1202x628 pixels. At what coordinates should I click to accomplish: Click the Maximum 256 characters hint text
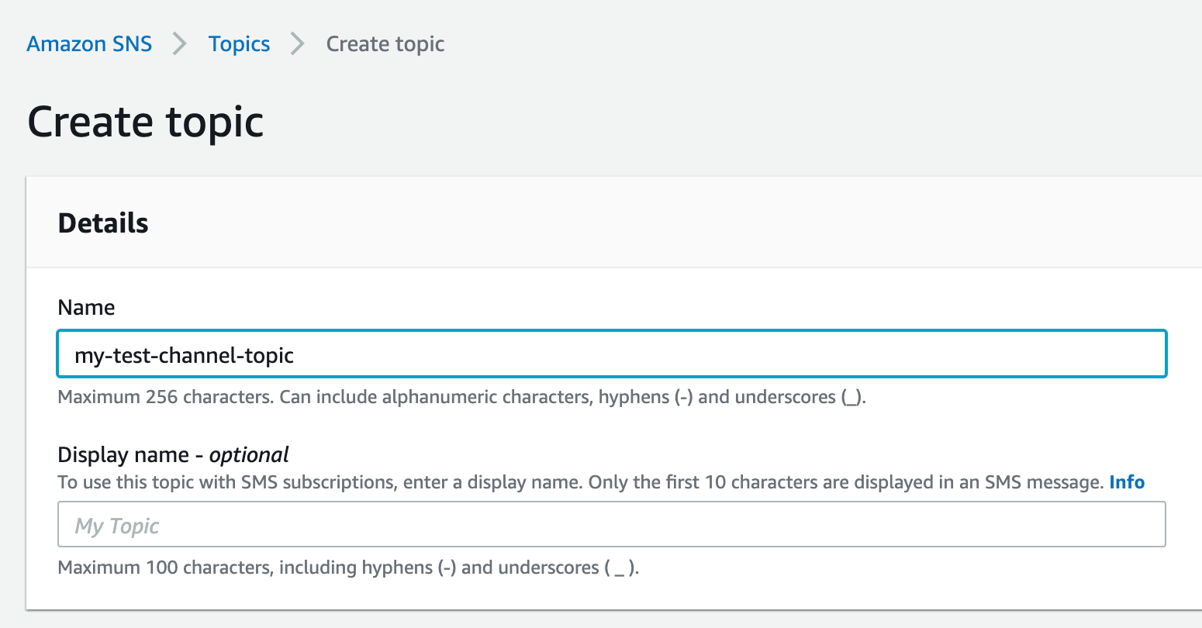[461, 397]
